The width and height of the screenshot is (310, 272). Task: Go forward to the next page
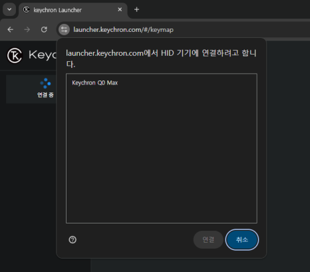pyautogui.click(x=27, y=29)
